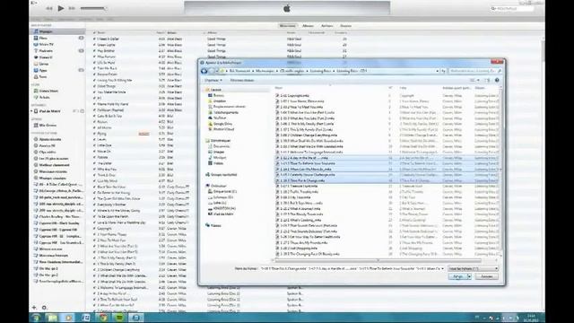Open the Musique classique smart playlist

coord(52,178)
